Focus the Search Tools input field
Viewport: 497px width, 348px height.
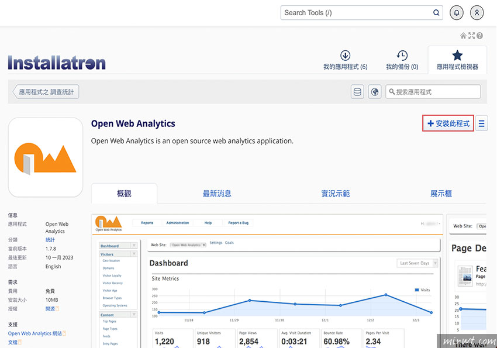(362, 13)
